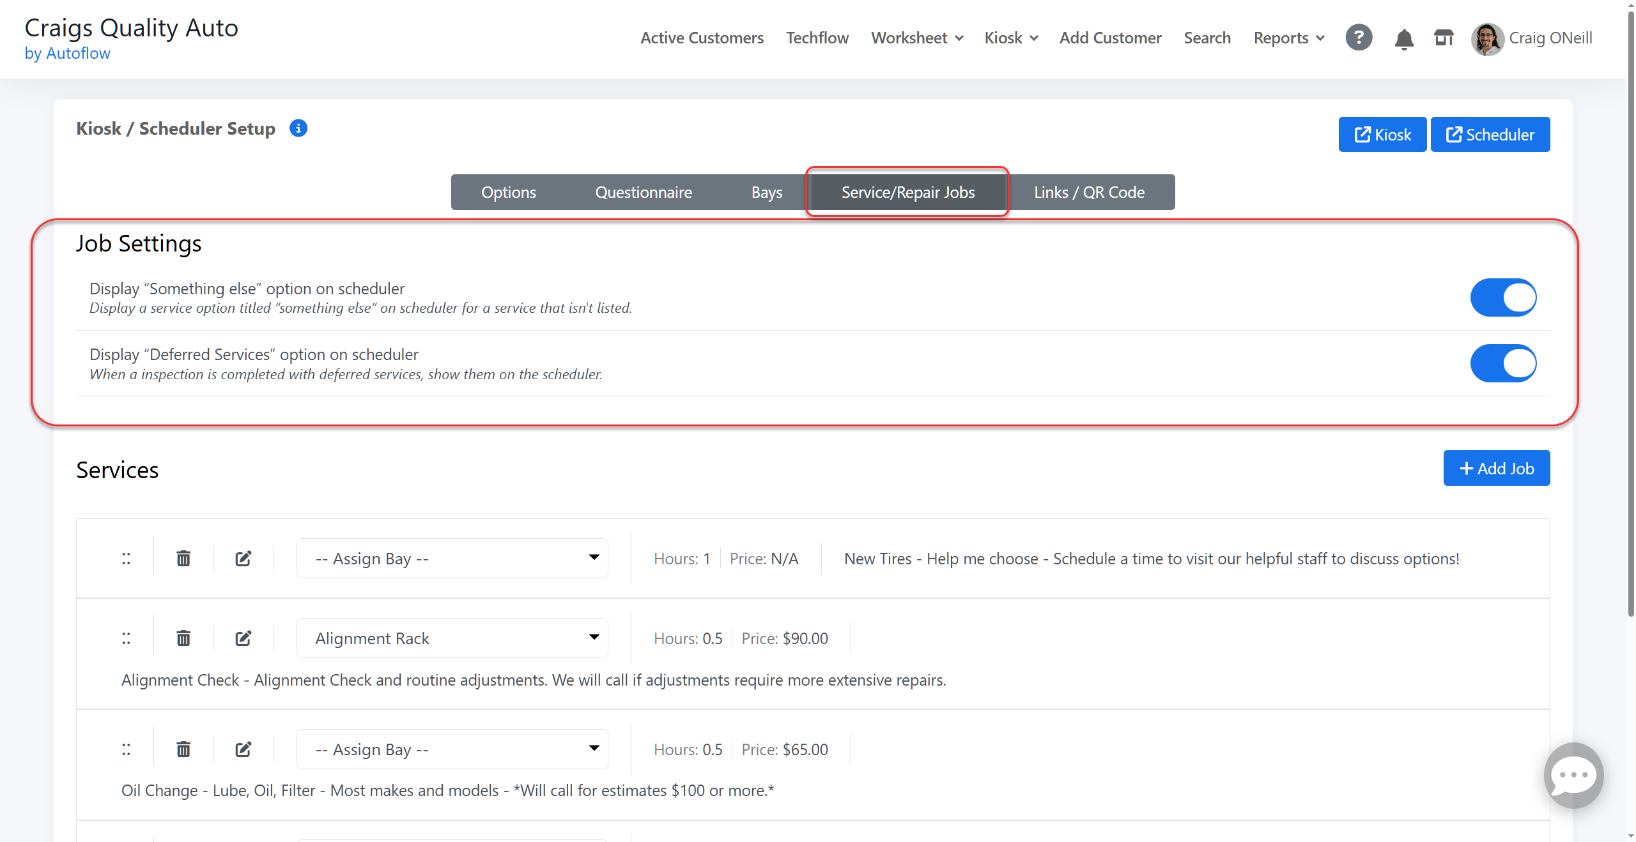Expand the Alignment Rack bay dropdown

coord(452,638)
